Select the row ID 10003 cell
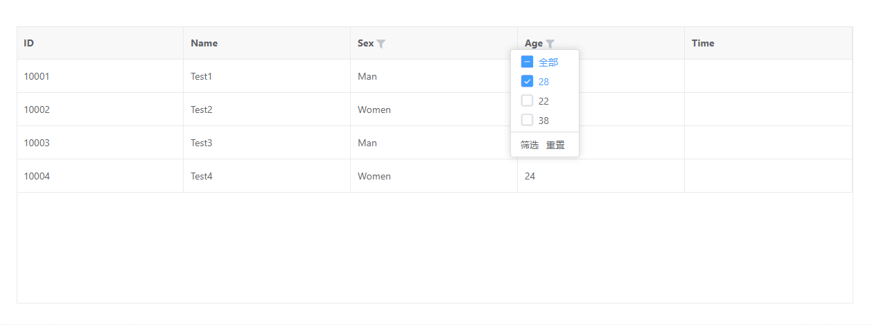The image size is (872, 325). pyautogui.click(x=37, y=143)
